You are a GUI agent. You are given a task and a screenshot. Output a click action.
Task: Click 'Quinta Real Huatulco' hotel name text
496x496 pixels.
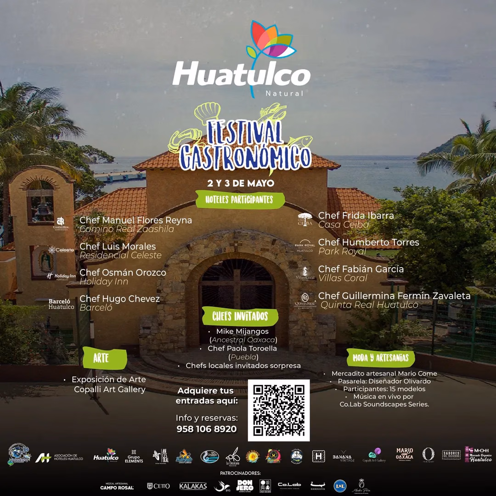(x=369, y=304)
